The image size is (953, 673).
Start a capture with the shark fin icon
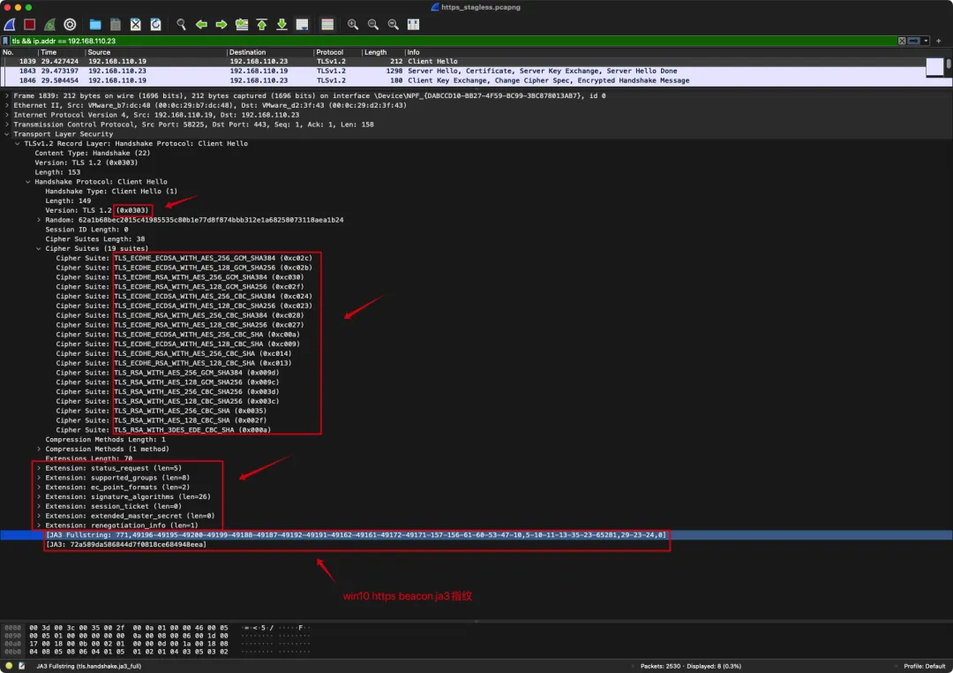tap(10, 25)
